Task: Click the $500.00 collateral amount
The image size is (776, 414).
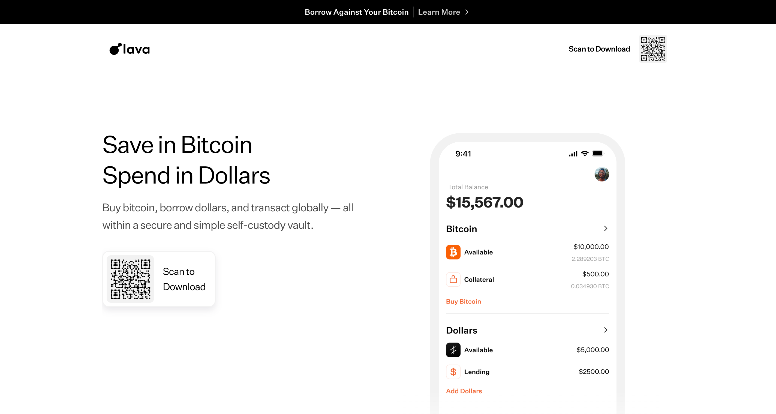Action: [595, 274]
